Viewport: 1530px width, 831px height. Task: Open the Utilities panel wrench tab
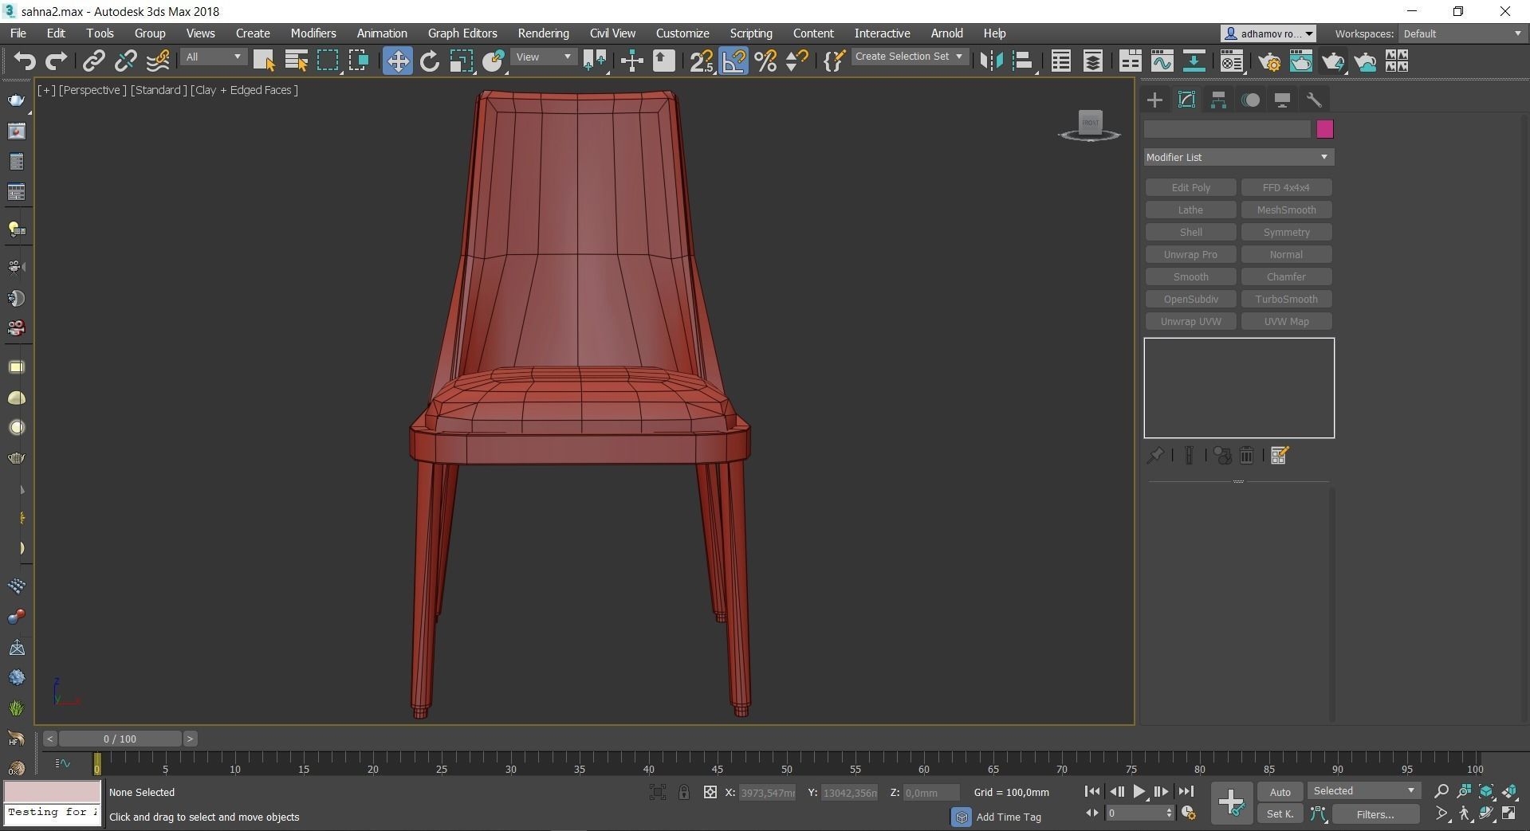[1314, 100]
